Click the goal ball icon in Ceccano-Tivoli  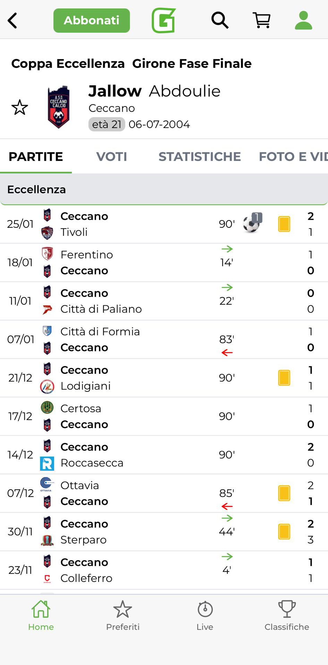pos(252,224)
